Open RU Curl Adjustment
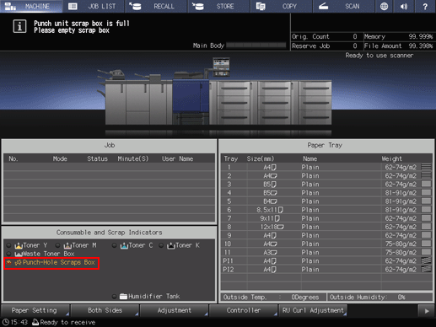Image resolution: width=436 pixels, height=327 pixels. pos(313,310)
